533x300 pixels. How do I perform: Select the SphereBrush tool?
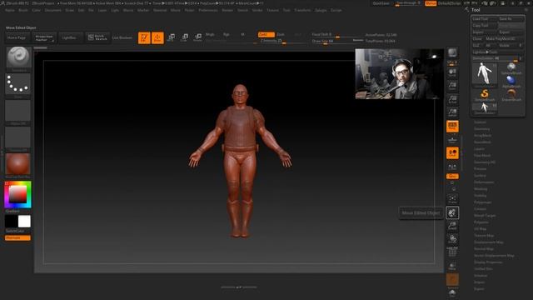pos(511,68)
